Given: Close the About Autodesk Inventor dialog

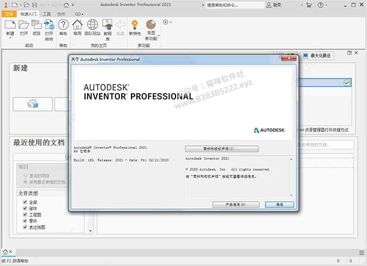Looking at the screenshot, I should tap(288, 58).
